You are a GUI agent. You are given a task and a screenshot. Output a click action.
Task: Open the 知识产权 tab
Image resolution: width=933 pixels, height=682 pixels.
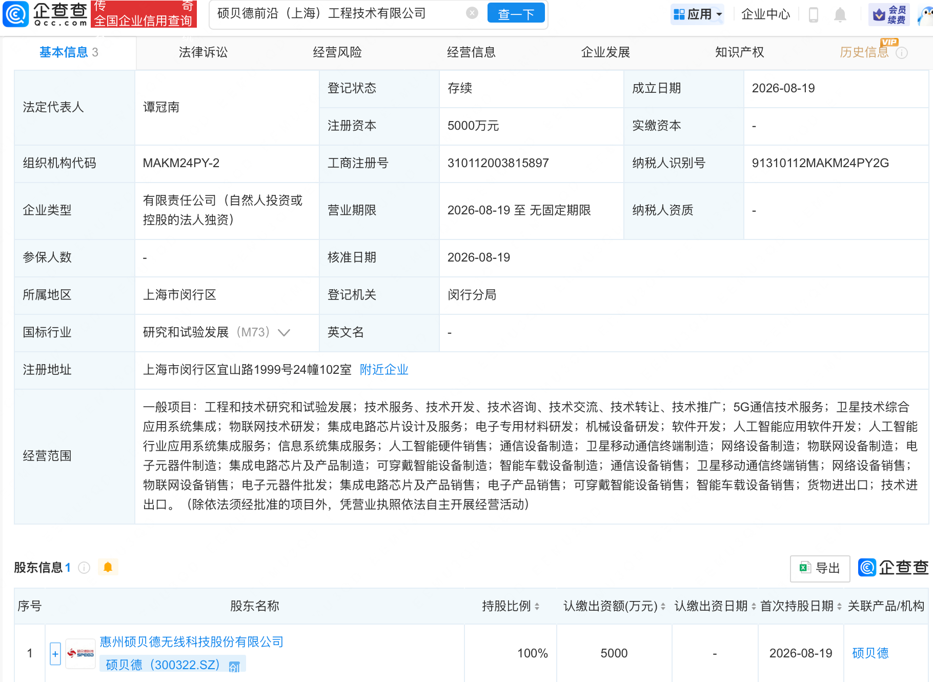[739, 52]
